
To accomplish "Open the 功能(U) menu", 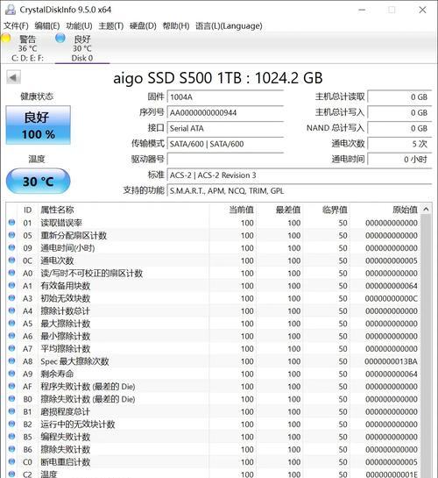I will tap(79, 26).
